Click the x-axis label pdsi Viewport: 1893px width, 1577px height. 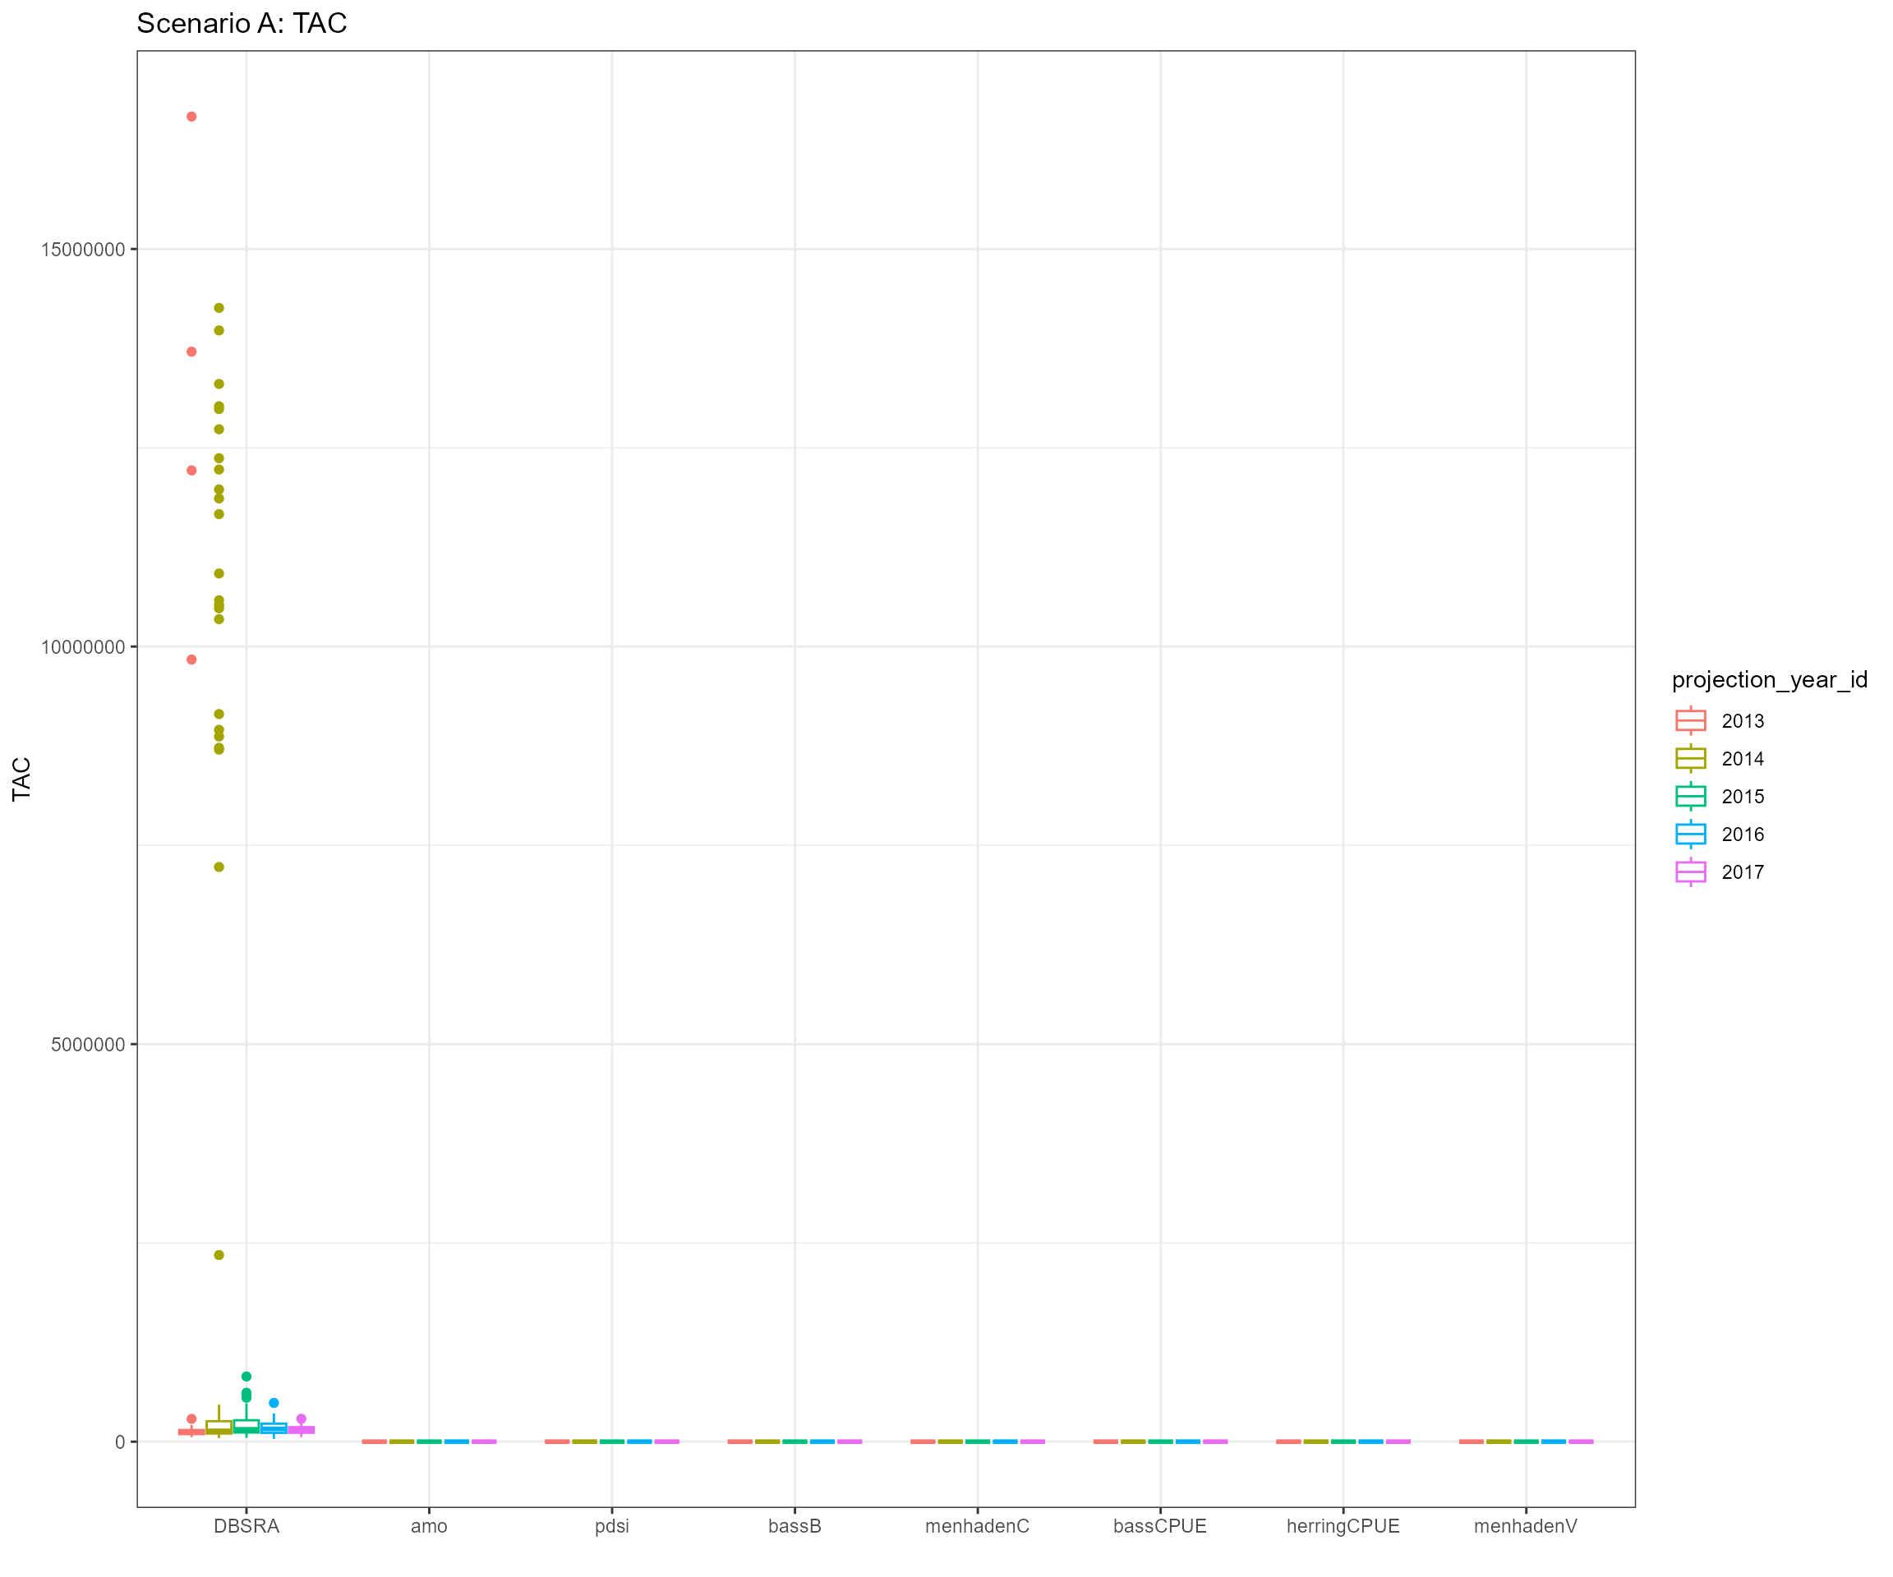612,1525
